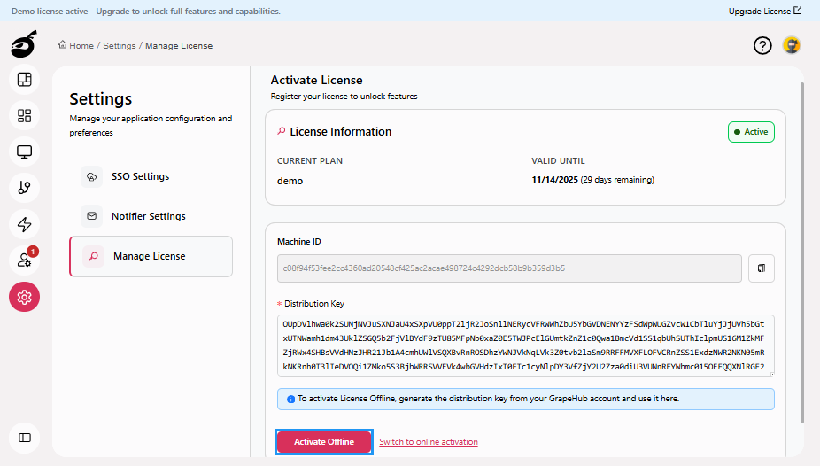Open the lightning bolt icon in sidebar
Screen dimensions: 820x466
[x=25, y=224]
